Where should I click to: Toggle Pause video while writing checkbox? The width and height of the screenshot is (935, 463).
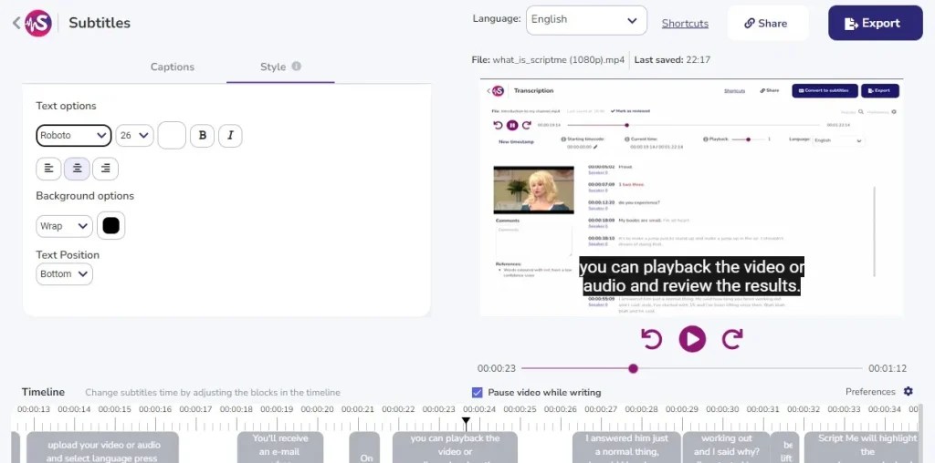tap(477, 392)
